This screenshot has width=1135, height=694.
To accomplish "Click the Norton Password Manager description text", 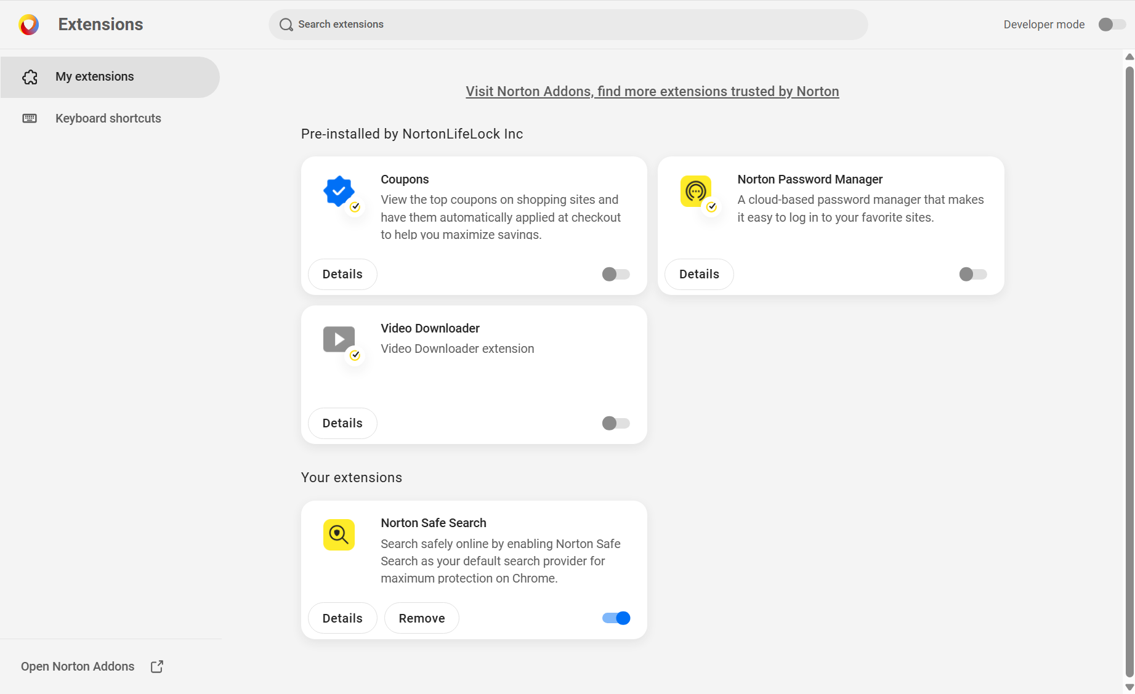I will [860, 208].
